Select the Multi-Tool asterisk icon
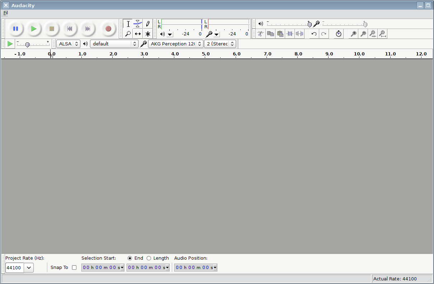 [147, 34]
